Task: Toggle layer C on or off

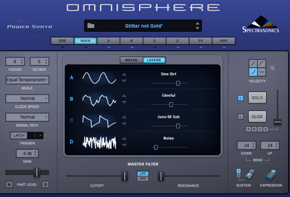Action: tap(72, 120)
